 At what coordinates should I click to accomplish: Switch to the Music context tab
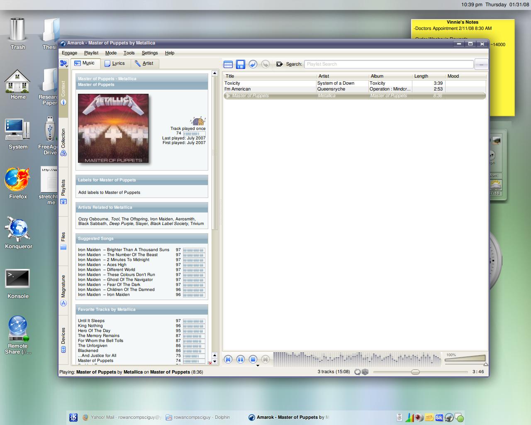[x=85, y=63]
